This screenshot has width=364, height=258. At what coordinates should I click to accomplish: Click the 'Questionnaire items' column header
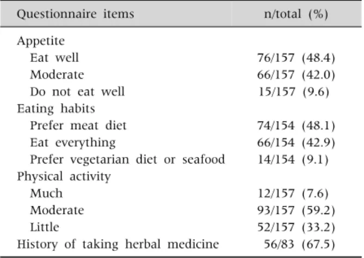(x=76, y=14)
